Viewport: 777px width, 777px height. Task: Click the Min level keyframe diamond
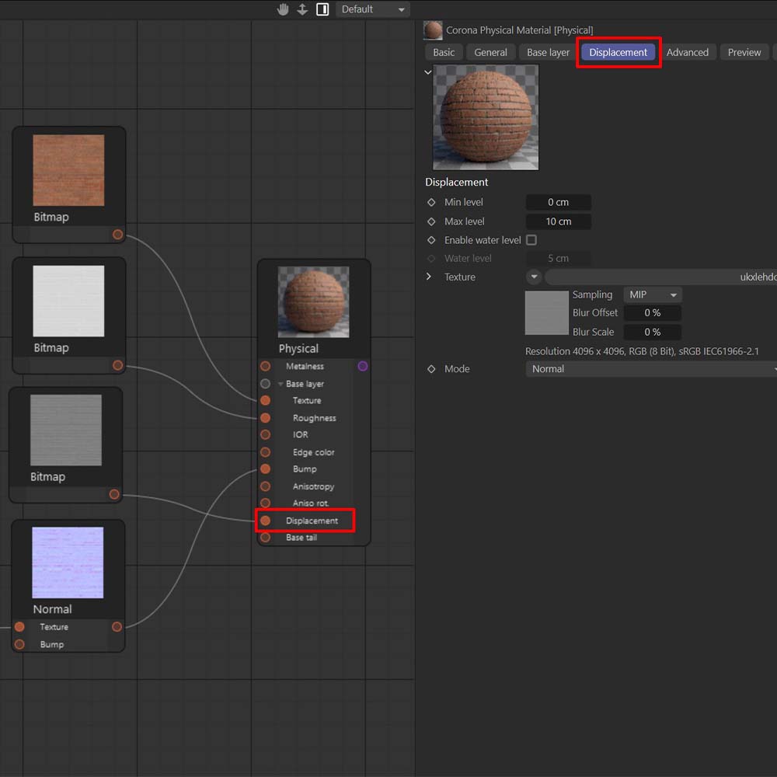[432, 202]
